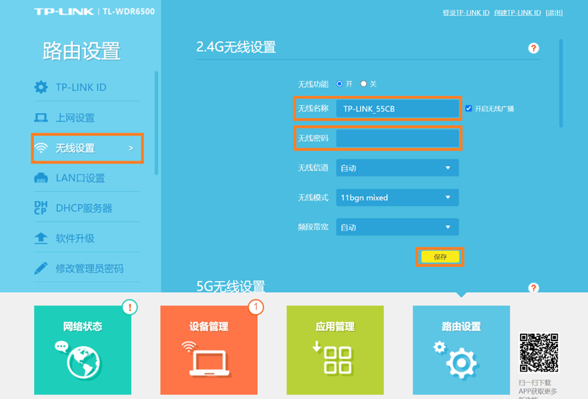Open help for 5G无线设置
Image resolution: width=588 pixels, height=399 pixels.
click(534, 288)
